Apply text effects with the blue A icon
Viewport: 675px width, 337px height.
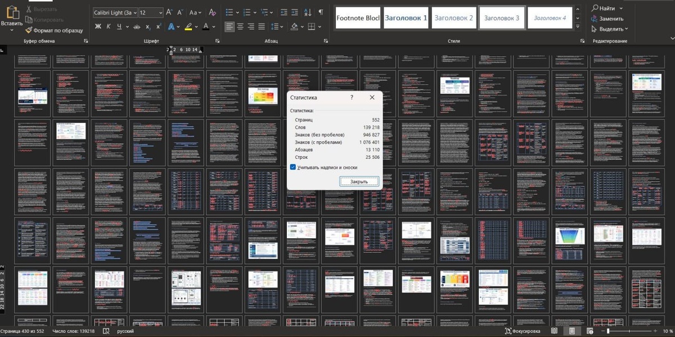coord(171,26)
